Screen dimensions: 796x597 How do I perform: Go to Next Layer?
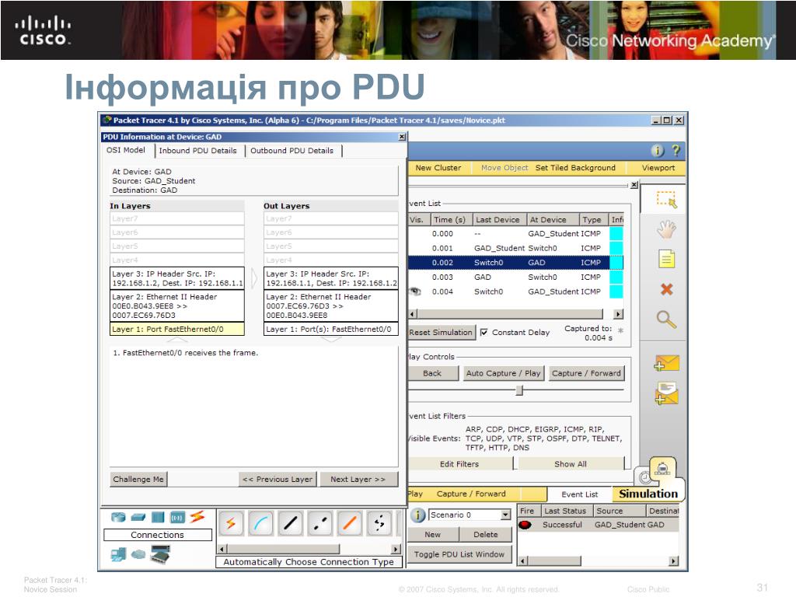click(358, 479)
